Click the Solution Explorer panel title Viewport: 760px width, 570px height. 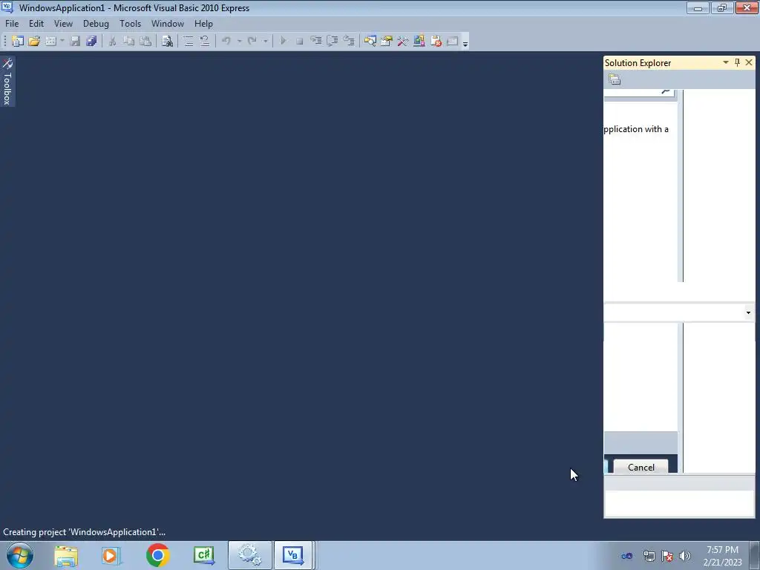click(x=638, y=63)
